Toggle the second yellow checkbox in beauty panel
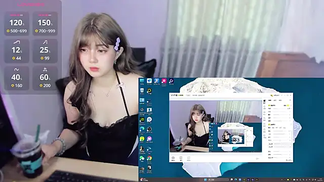The height and width of the screenshot is (182, 324). (269, 124)
